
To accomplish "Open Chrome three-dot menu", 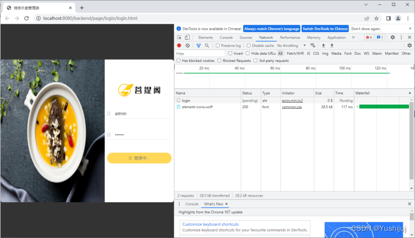I will (408, 18).
